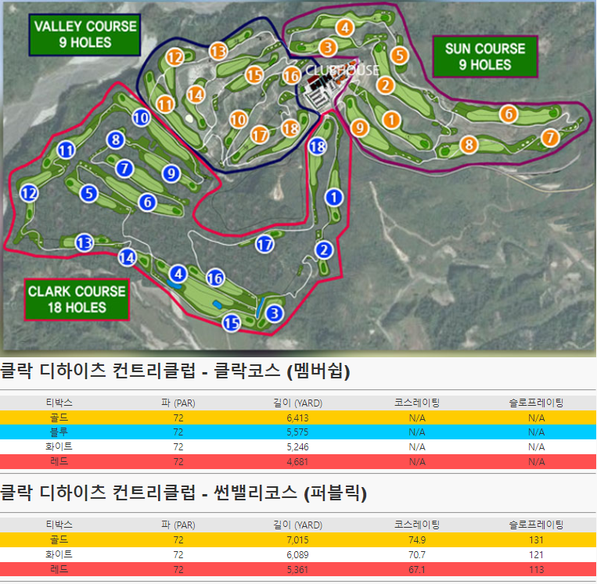Click the 블루 tee box row label
The image size is (597, 584).
point(59,432)
